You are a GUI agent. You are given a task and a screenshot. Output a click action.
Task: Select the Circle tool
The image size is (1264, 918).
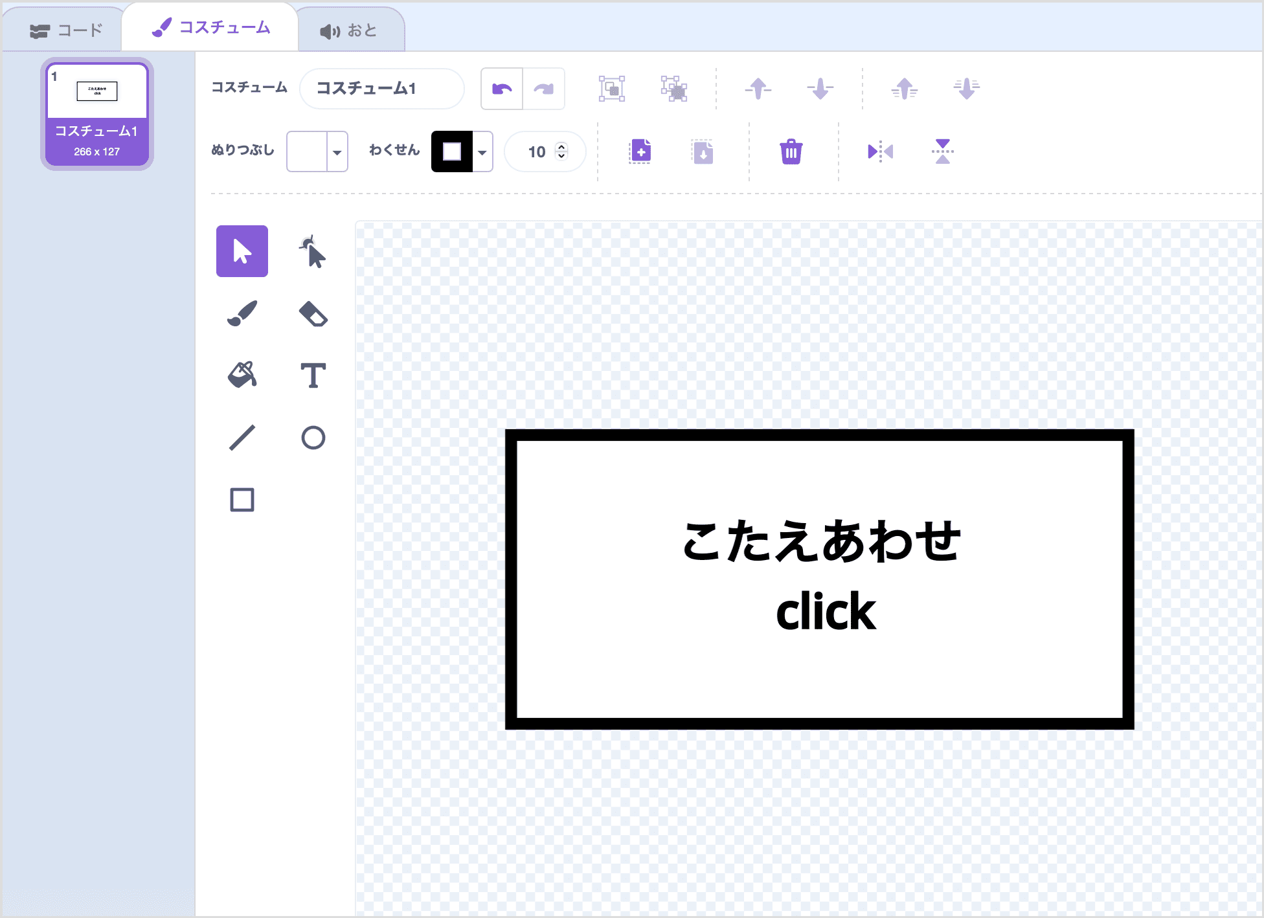(313, 438)
